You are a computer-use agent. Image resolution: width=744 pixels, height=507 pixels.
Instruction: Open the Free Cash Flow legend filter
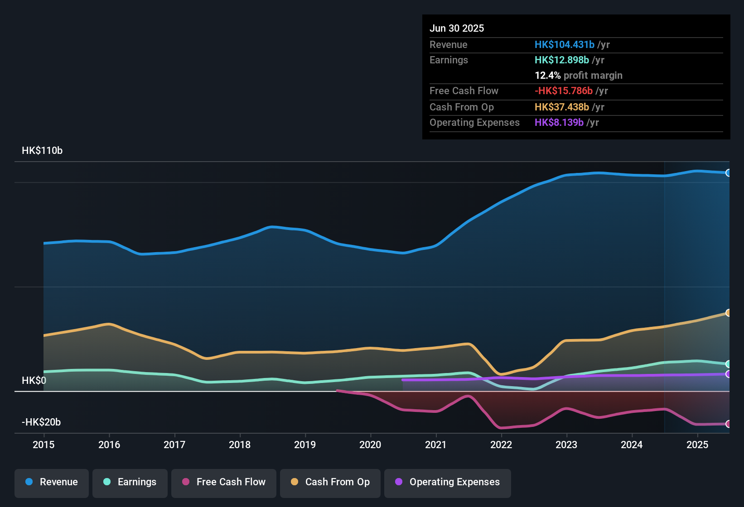pyautogui.click(x=223, y=482)
